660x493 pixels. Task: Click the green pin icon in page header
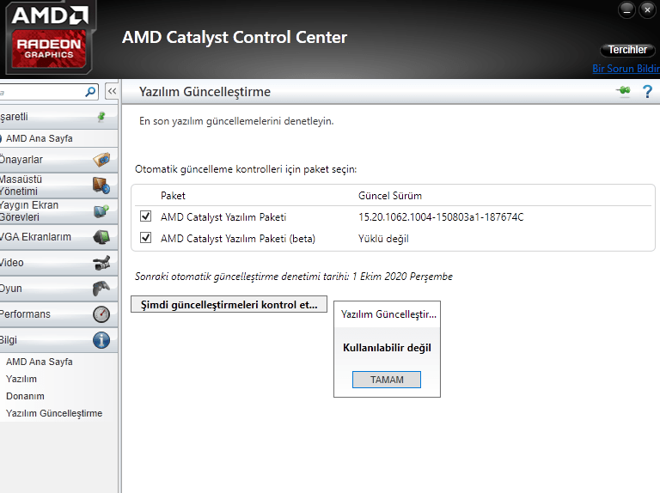(623, 90)
